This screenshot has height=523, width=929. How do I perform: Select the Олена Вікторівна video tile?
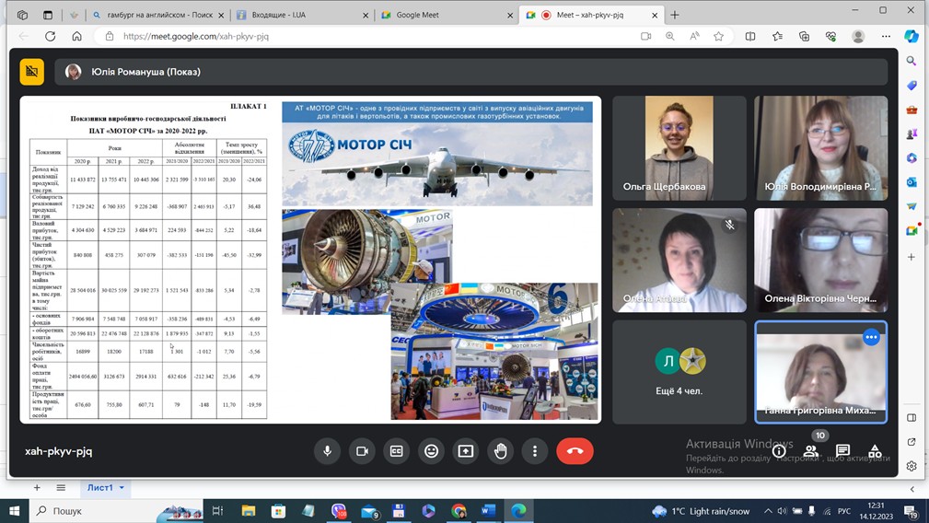(820, 260)
